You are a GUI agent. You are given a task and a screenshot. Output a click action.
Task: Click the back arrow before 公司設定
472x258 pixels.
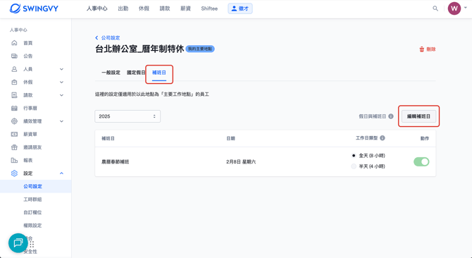click(97, 37)
